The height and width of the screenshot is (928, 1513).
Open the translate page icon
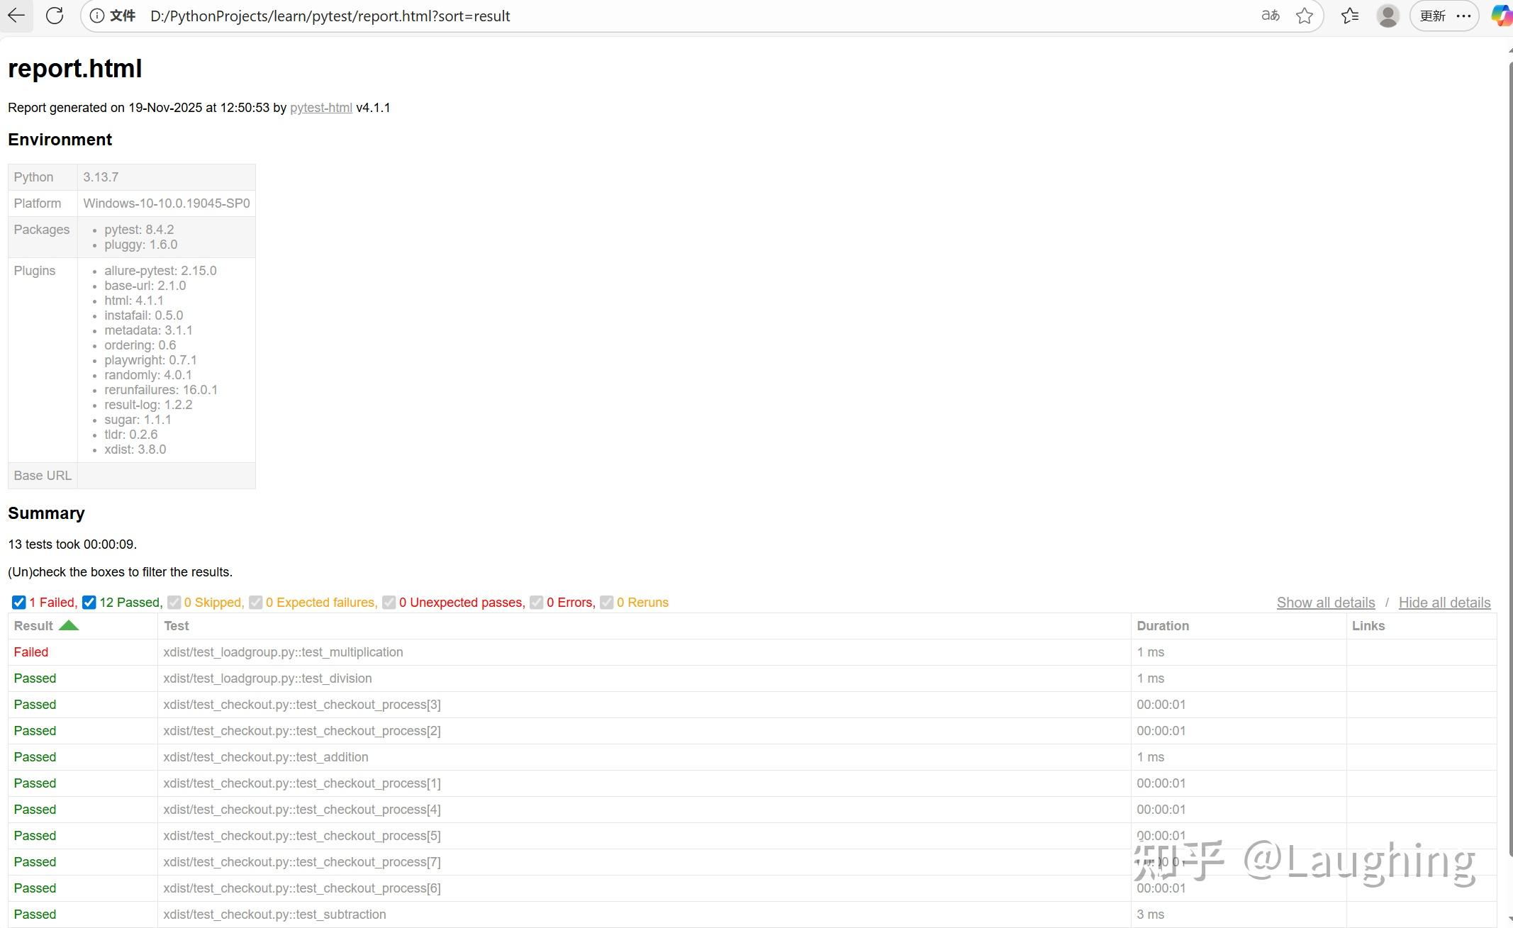(x=1270, y=16)
